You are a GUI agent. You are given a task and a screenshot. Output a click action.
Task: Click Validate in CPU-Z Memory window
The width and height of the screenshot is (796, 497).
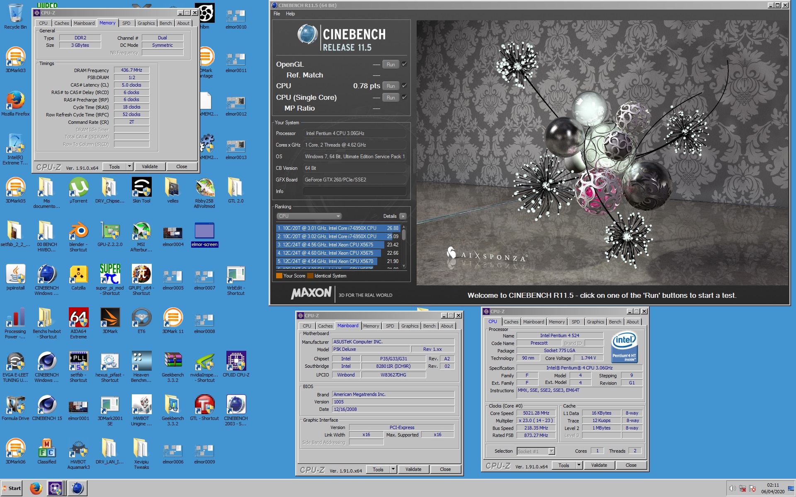150,166
